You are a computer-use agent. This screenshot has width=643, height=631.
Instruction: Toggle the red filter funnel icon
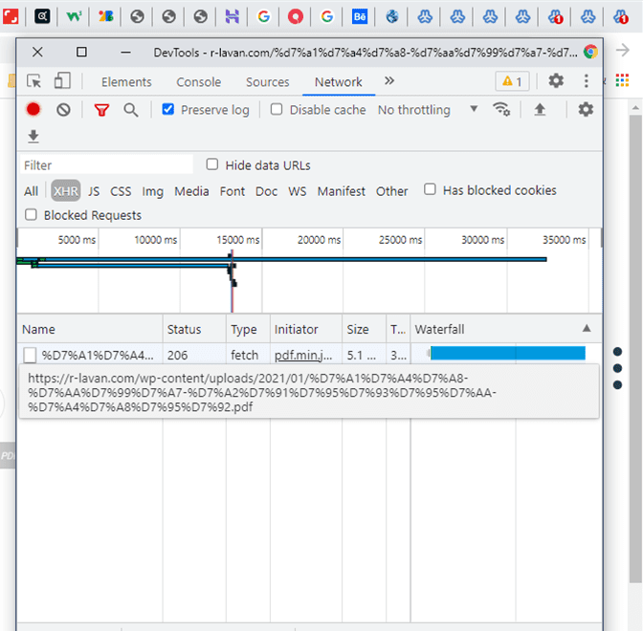101,110
